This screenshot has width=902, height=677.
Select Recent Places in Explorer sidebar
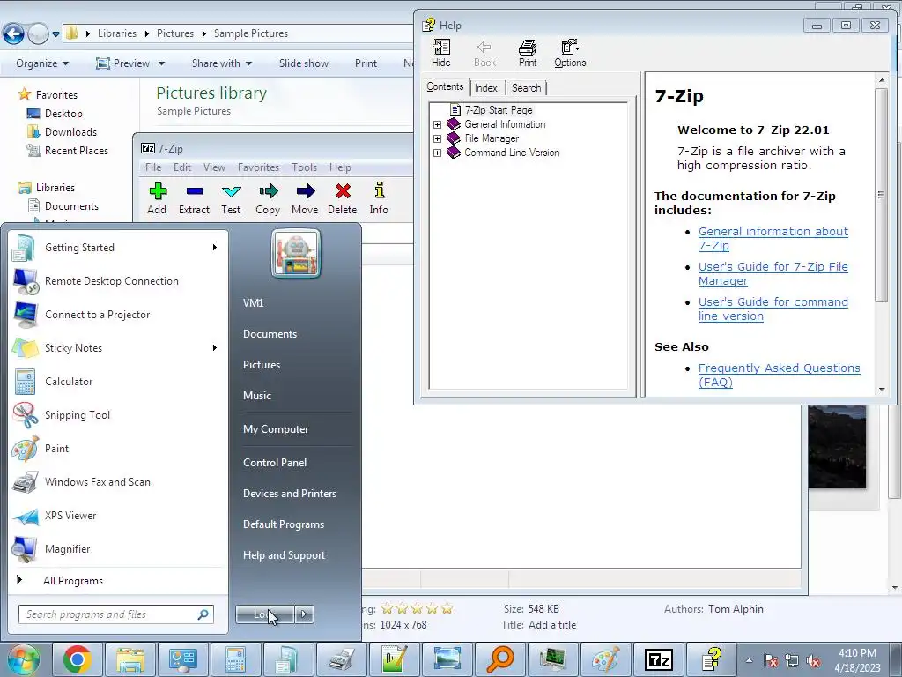coord(77,150)
